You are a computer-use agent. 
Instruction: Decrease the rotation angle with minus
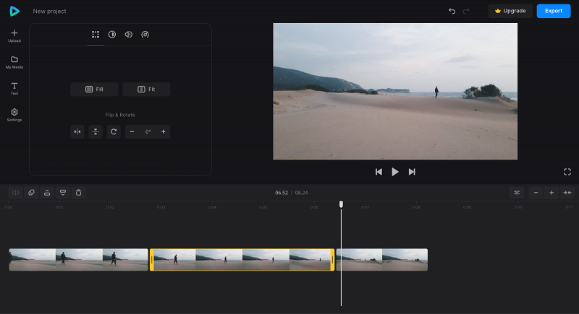pyautogui.click(x=132, y=132)
